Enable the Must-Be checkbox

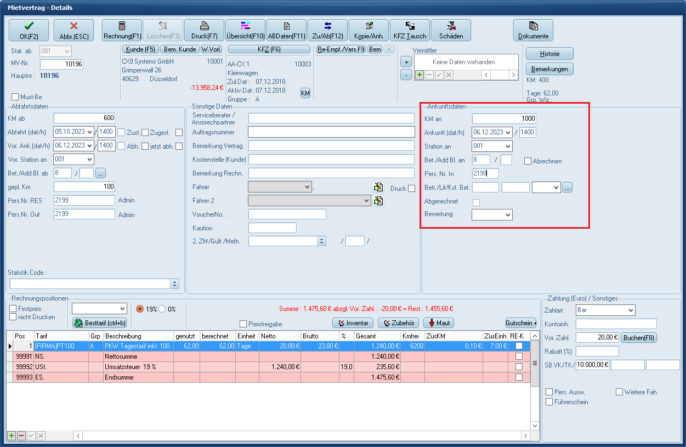point(15,97)
